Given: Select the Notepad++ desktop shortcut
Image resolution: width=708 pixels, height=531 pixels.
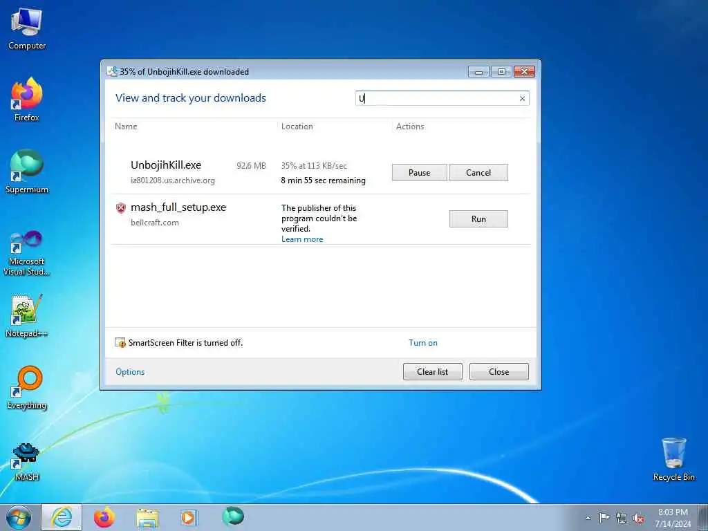Looking at the screenshot, I should pos(27,315).
